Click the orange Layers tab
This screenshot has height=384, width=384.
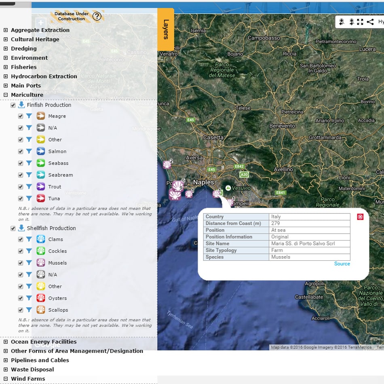point(166,30)
